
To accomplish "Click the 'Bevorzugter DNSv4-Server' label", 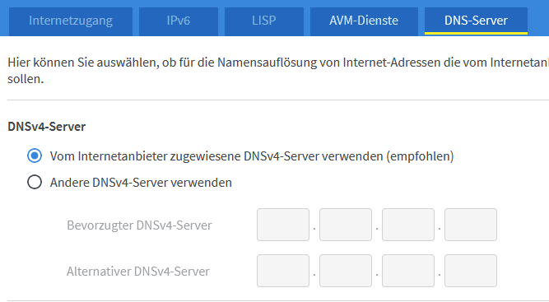I will pos(139,225).
